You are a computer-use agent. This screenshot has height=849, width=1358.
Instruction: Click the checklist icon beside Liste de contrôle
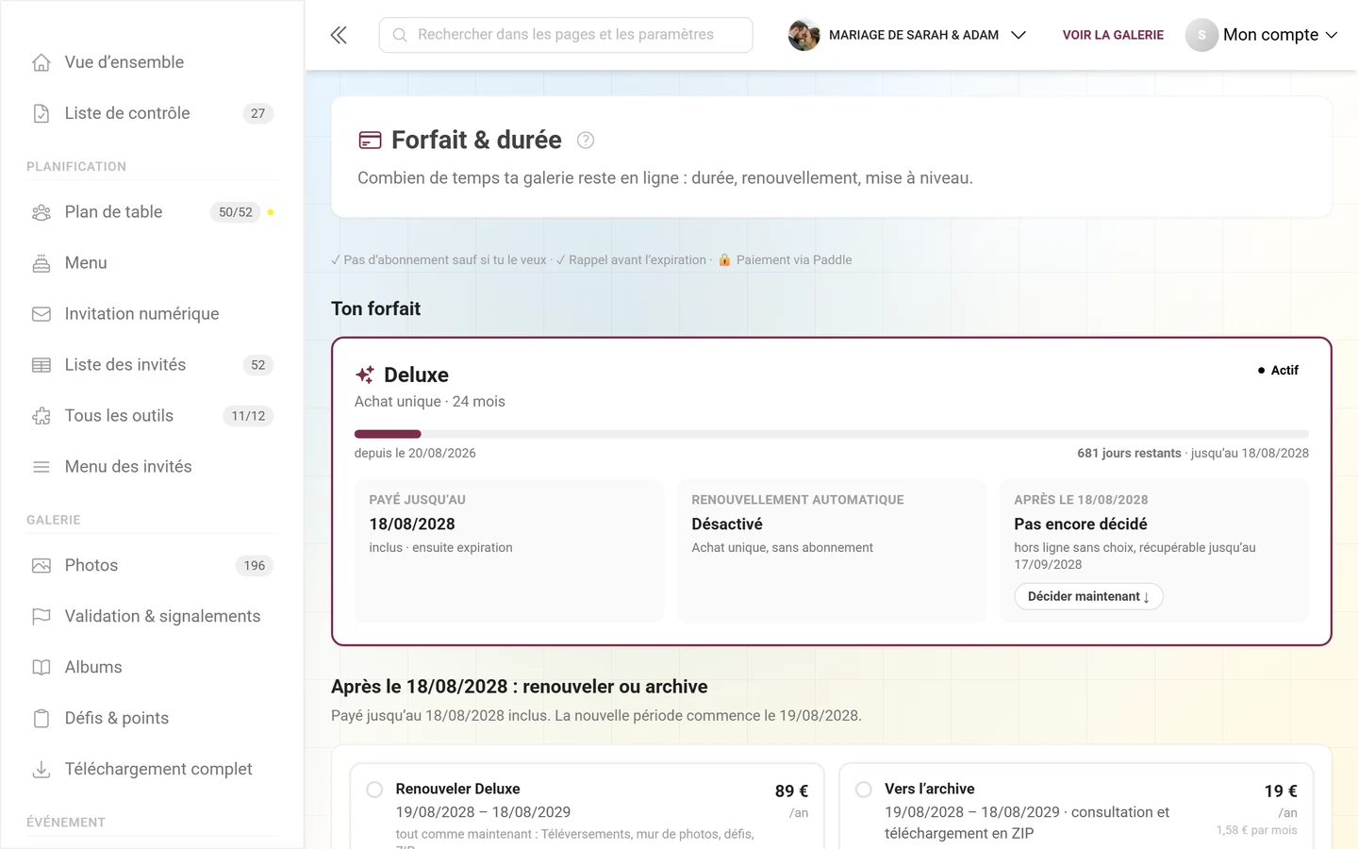click(41, 113)
